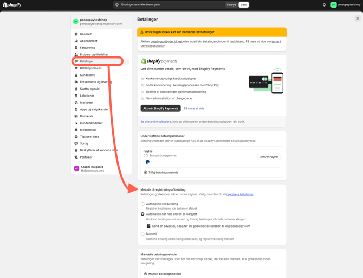Click the Fortryd discard button
Viewport: 363px width, 278px height.
click(x=231, y=5)
